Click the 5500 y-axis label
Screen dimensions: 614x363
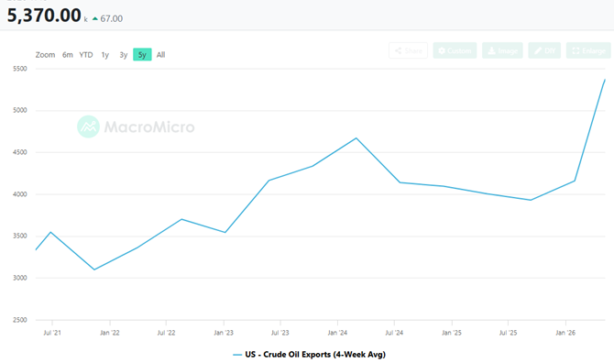[20, 69]
